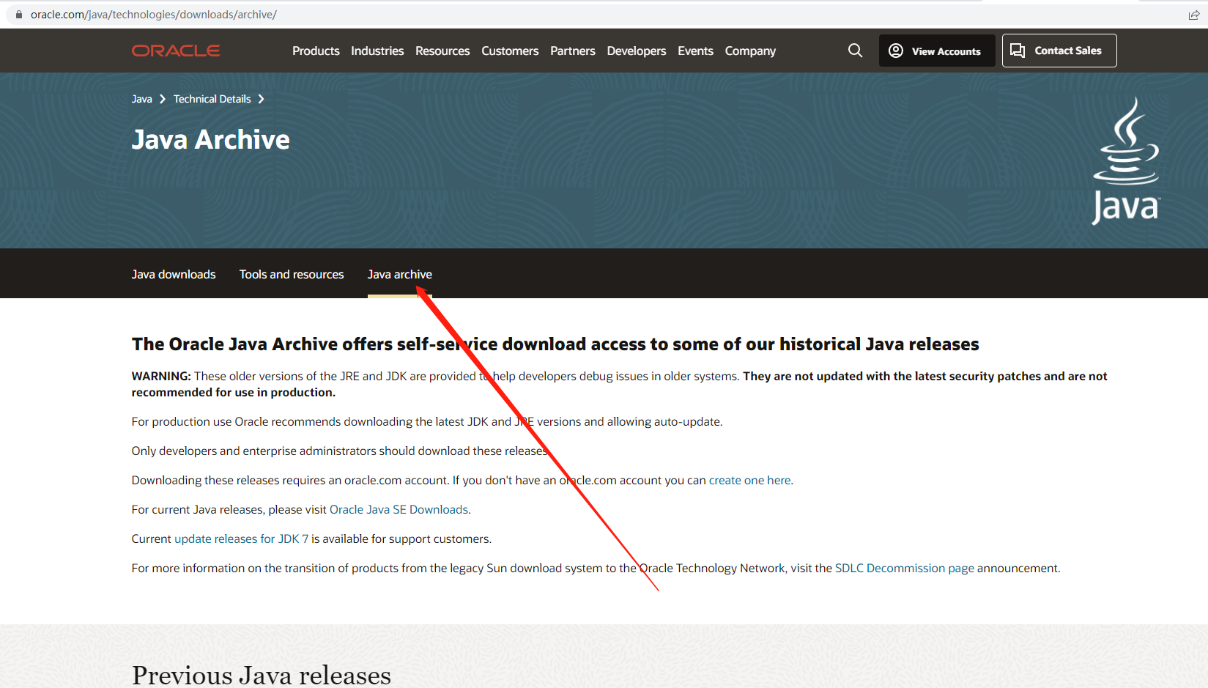This screenshot has height=688, width=1208.
Task: Select the Java archive tab
Action: [400, 274]
